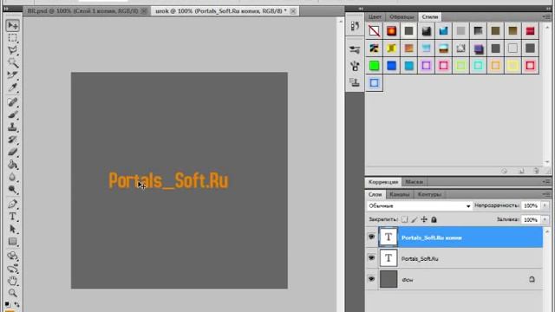Select the Dodge tool
Image resolution: width=555 pixels, height=312 pixels.
13,190
